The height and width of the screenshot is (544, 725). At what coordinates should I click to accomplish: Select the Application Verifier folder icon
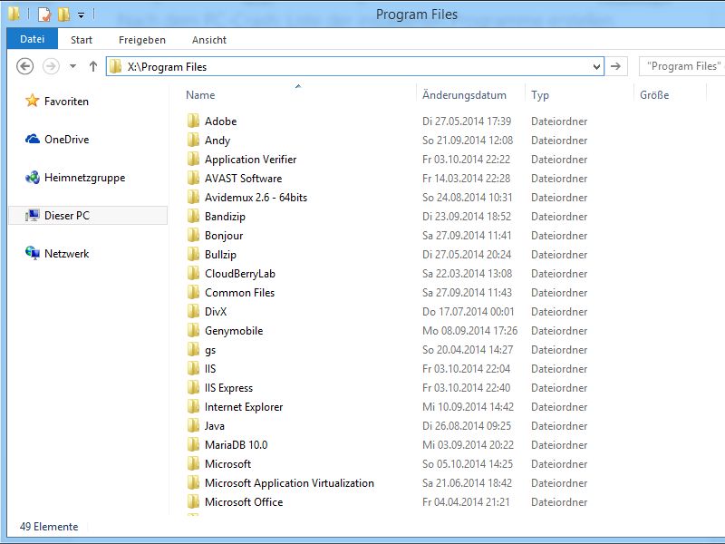(x=193, y=159)
